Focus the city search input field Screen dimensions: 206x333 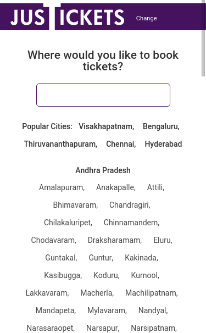(103, 95)
